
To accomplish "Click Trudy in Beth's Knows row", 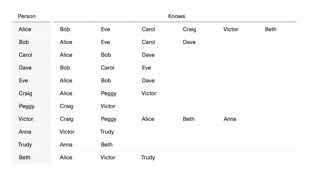I will click(x=148, y=157).
